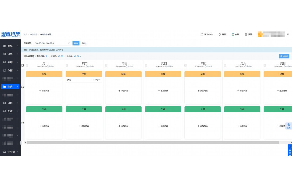The width and height of the screenshot is (292, 186).
Task: Click the 消息 notification bell icon
Action: [220, 34]
